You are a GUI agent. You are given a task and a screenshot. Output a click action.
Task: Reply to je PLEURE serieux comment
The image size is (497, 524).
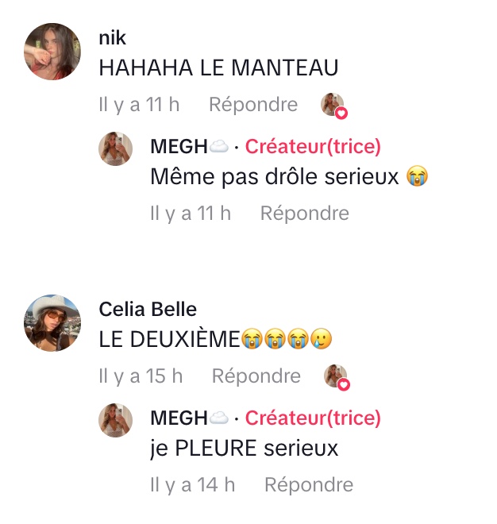pyautogui.click(x=308, y=484)
